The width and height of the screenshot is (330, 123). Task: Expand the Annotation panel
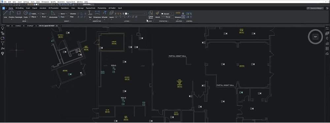tap(97, 21)
